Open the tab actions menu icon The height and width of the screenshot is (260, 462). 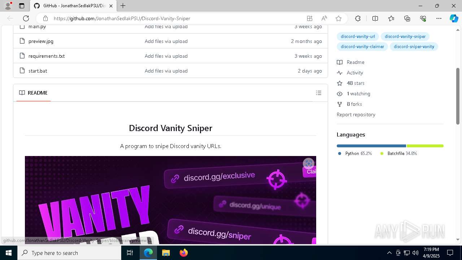pyautogui.click(x=22, y=6)
